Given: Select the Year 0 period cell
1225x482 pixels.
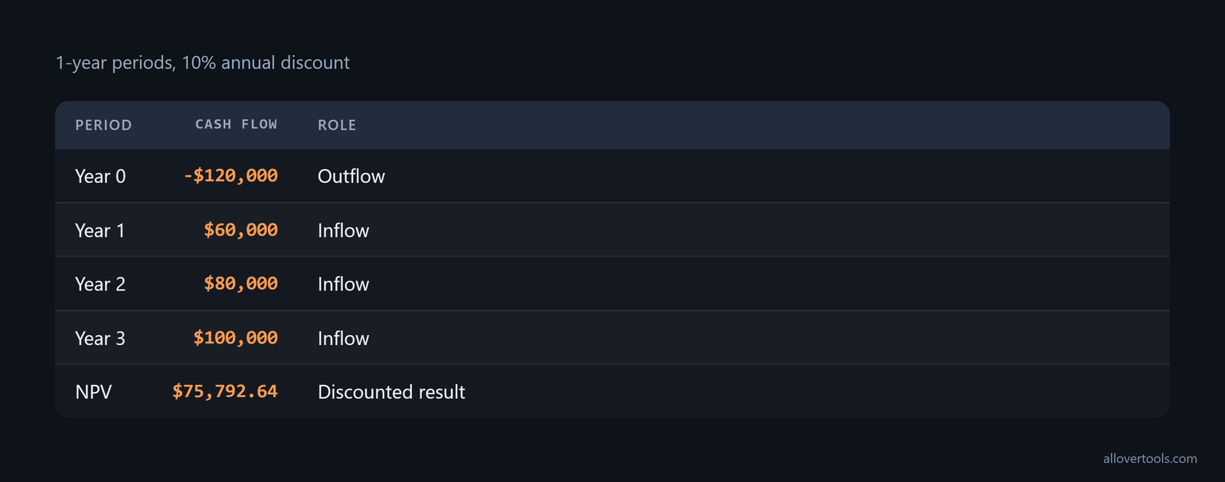Looking at the screenshot, I should click(100, 176).
